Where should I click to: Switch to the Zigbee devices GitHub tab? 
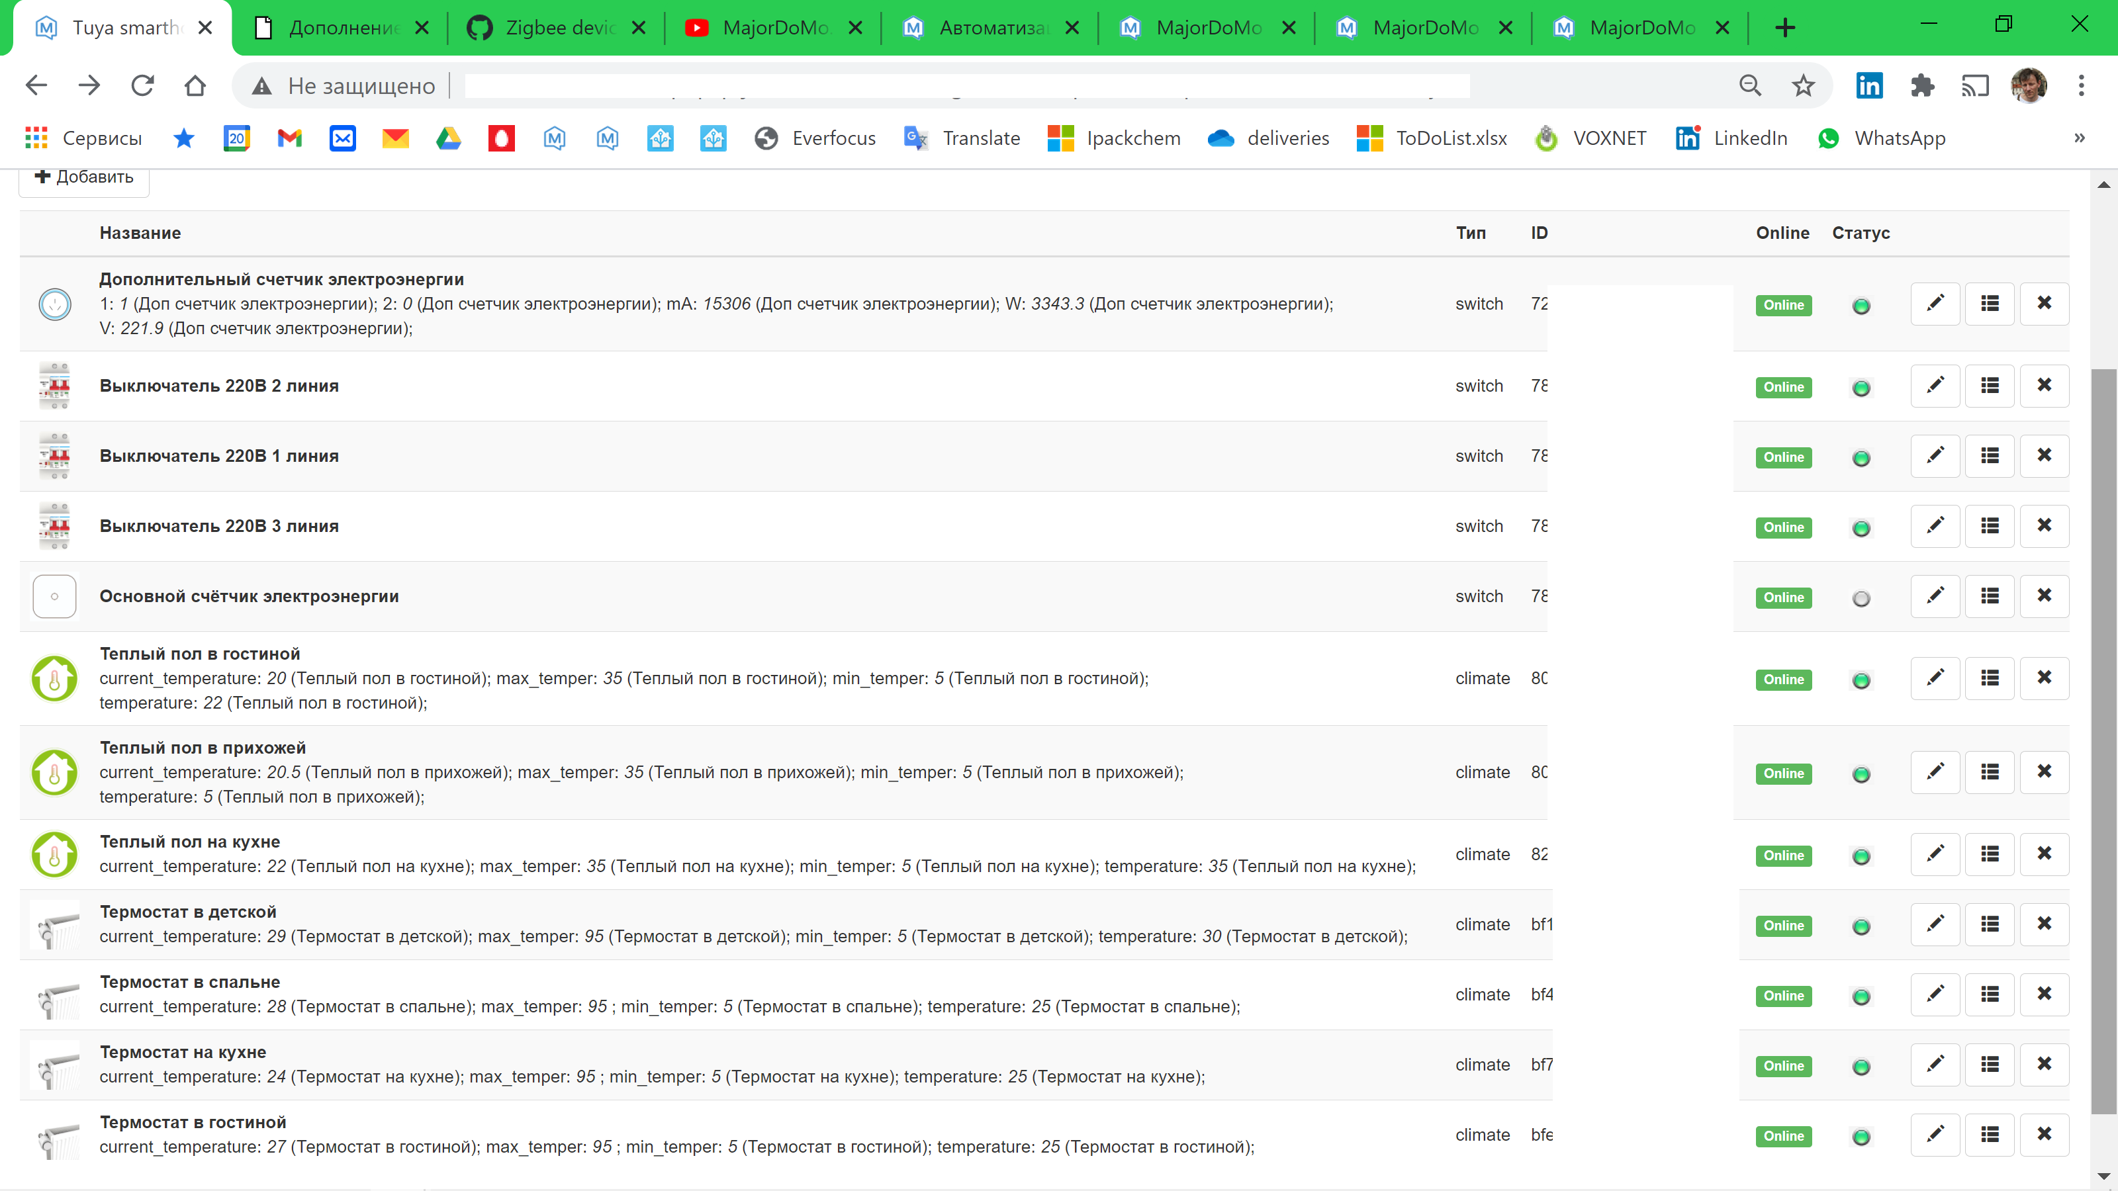[x=547, y=27]
